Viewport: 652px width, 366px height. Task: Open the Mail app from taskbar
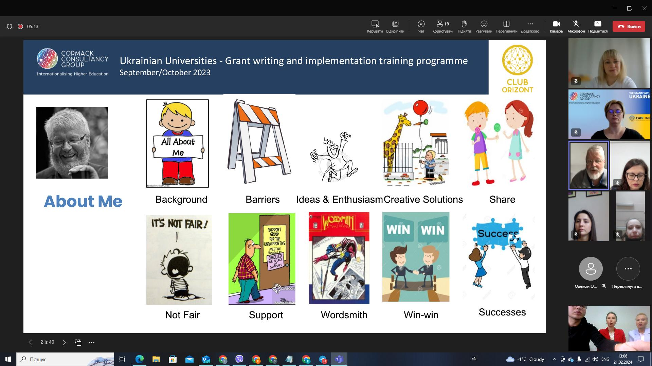(x=189, y=359)
